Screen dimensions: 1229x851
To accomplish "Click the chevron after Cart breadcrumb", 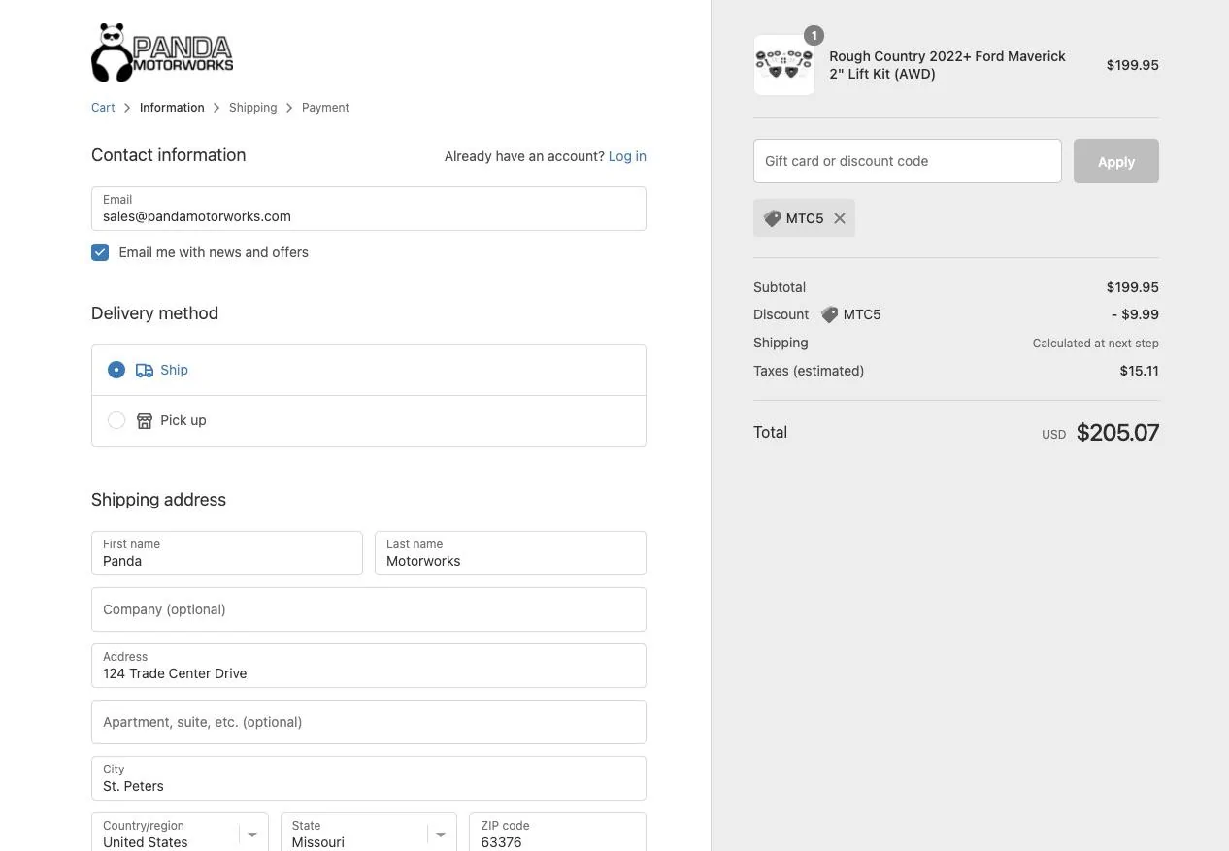I will click(x=127, y=108).
